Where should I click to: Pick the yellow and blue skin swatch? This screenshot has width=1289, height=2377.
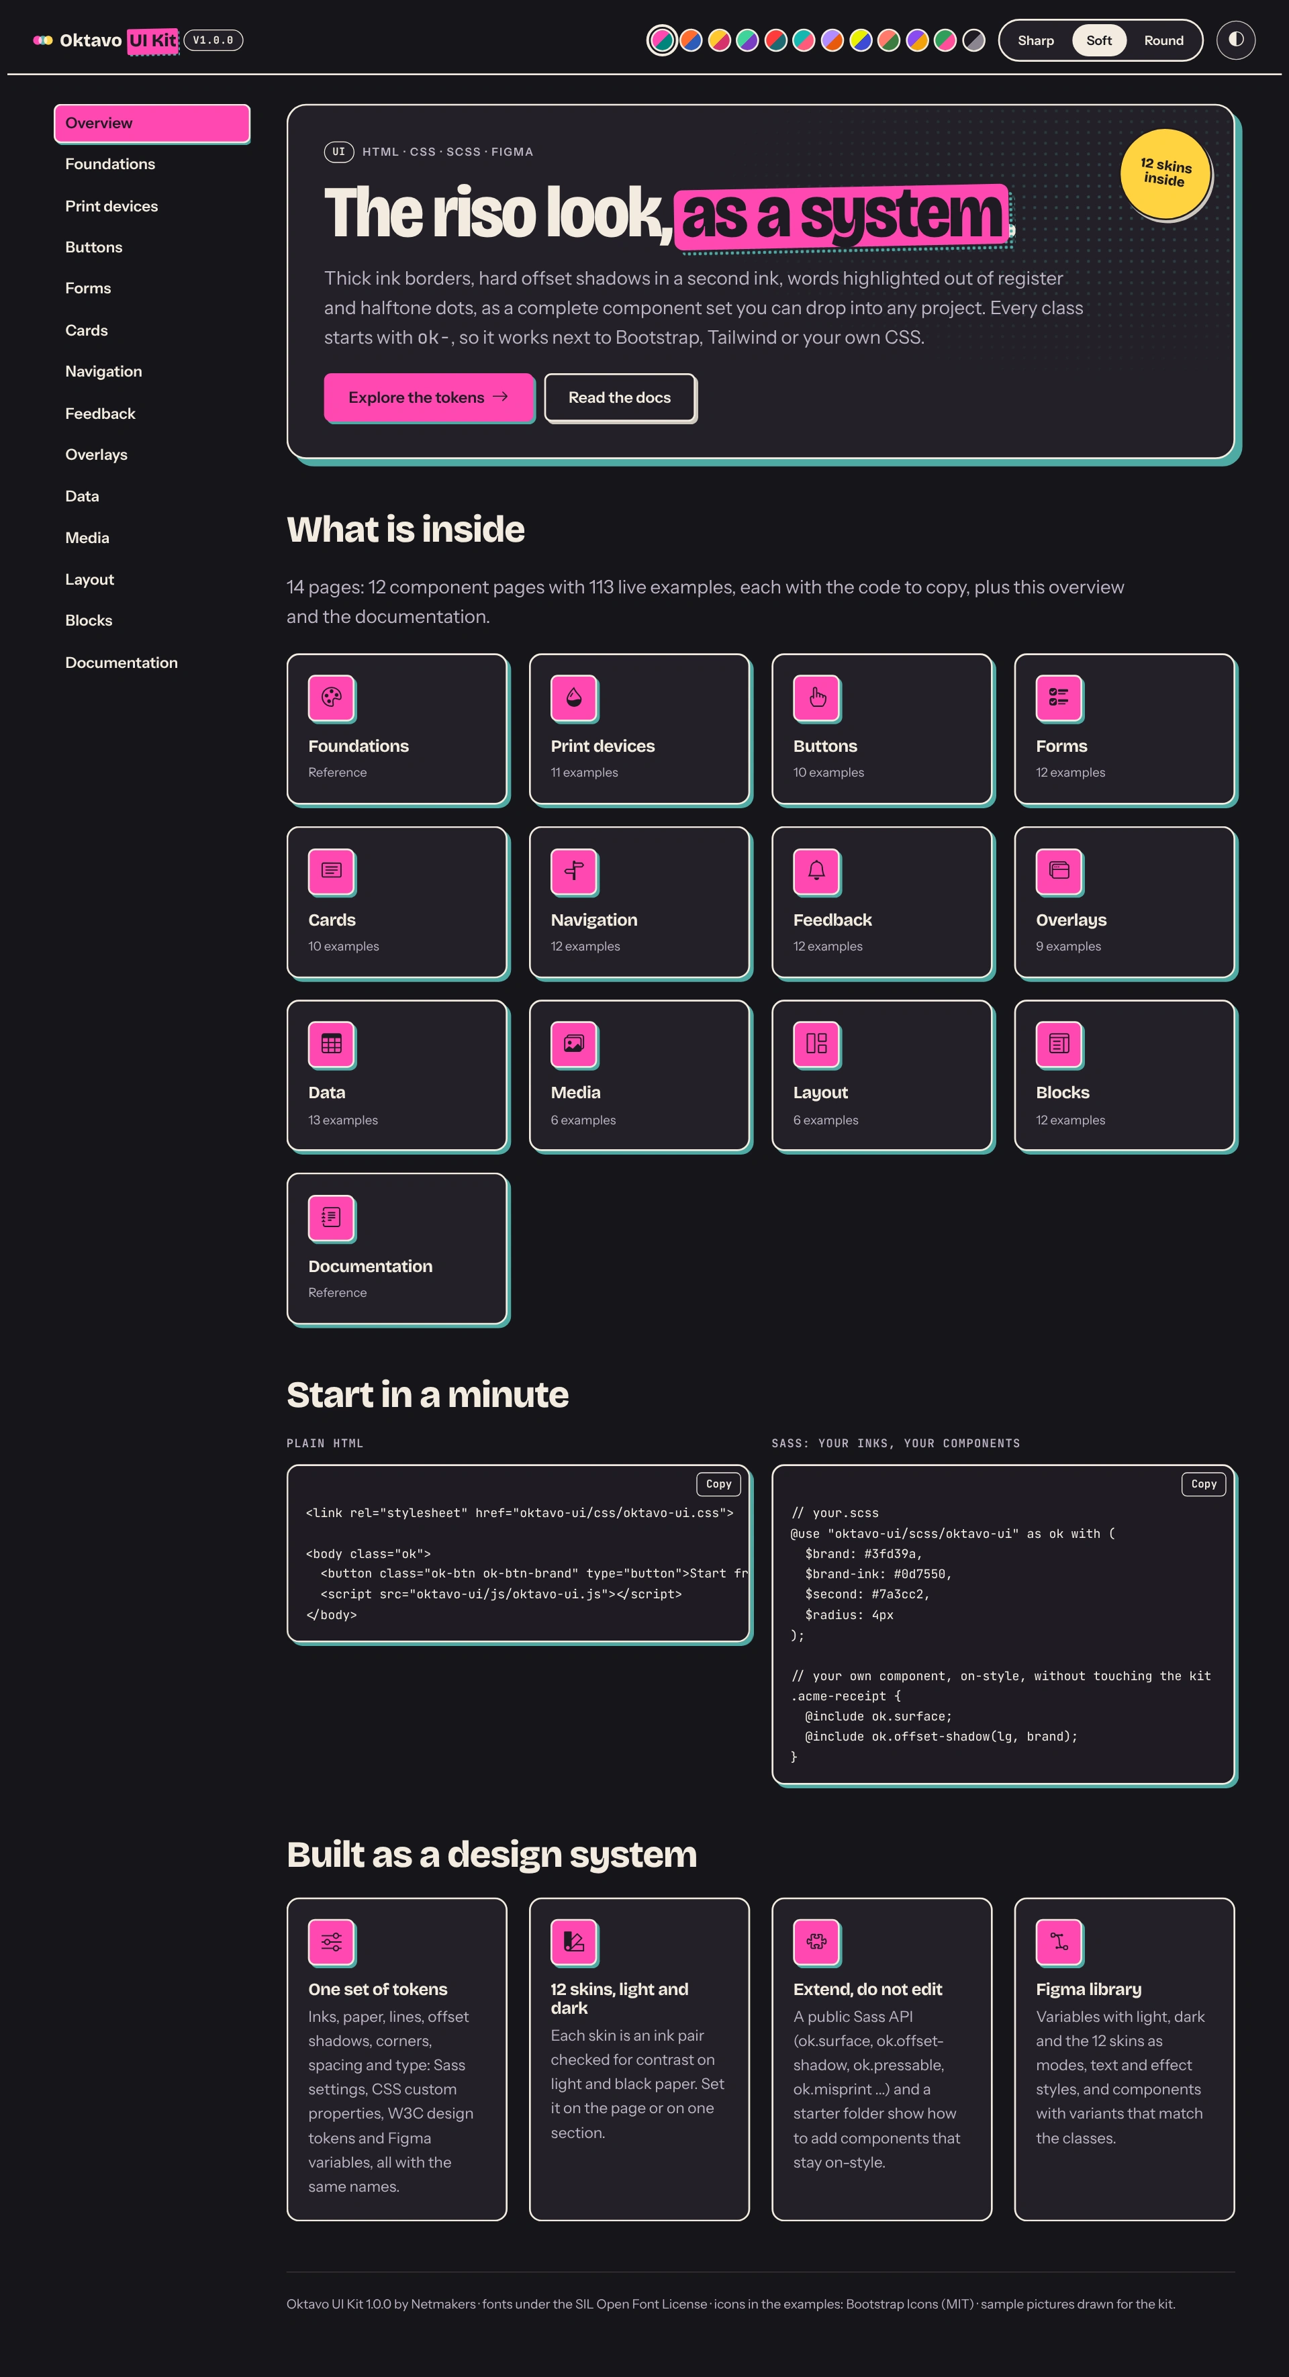(x=860, y=40)
